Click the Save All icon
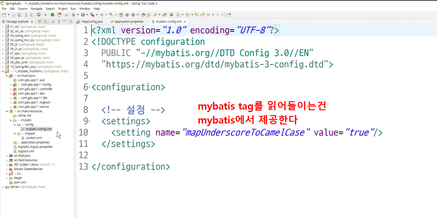Screen dimensions: 437x218 pos(19,15)
